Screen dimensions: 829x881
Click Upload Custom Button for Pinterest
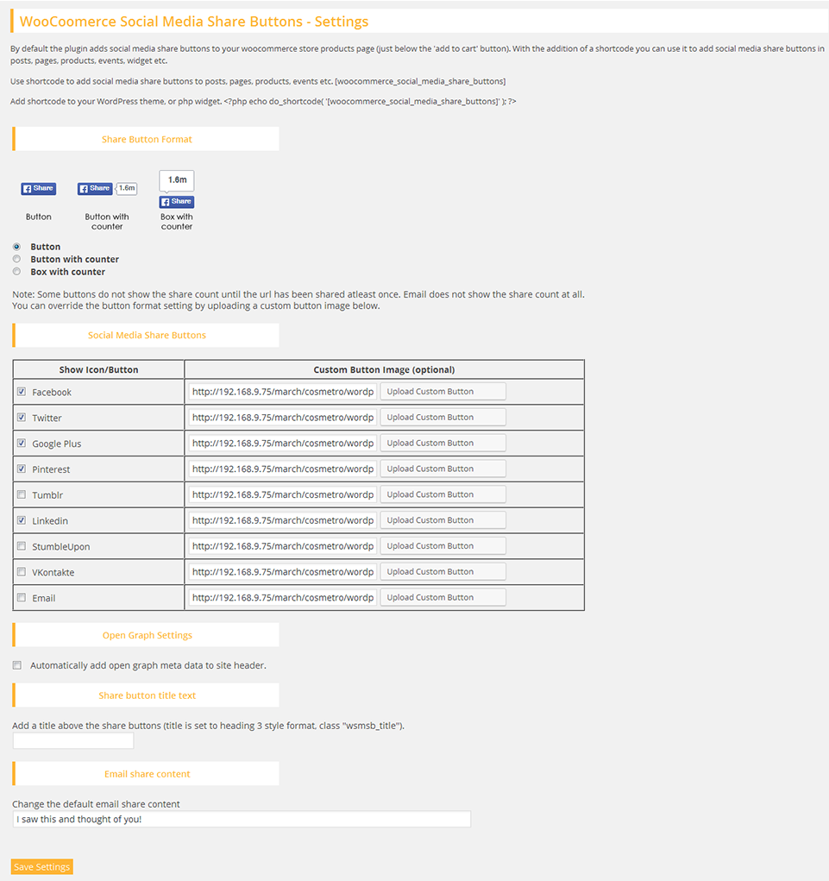pos(443,469)
